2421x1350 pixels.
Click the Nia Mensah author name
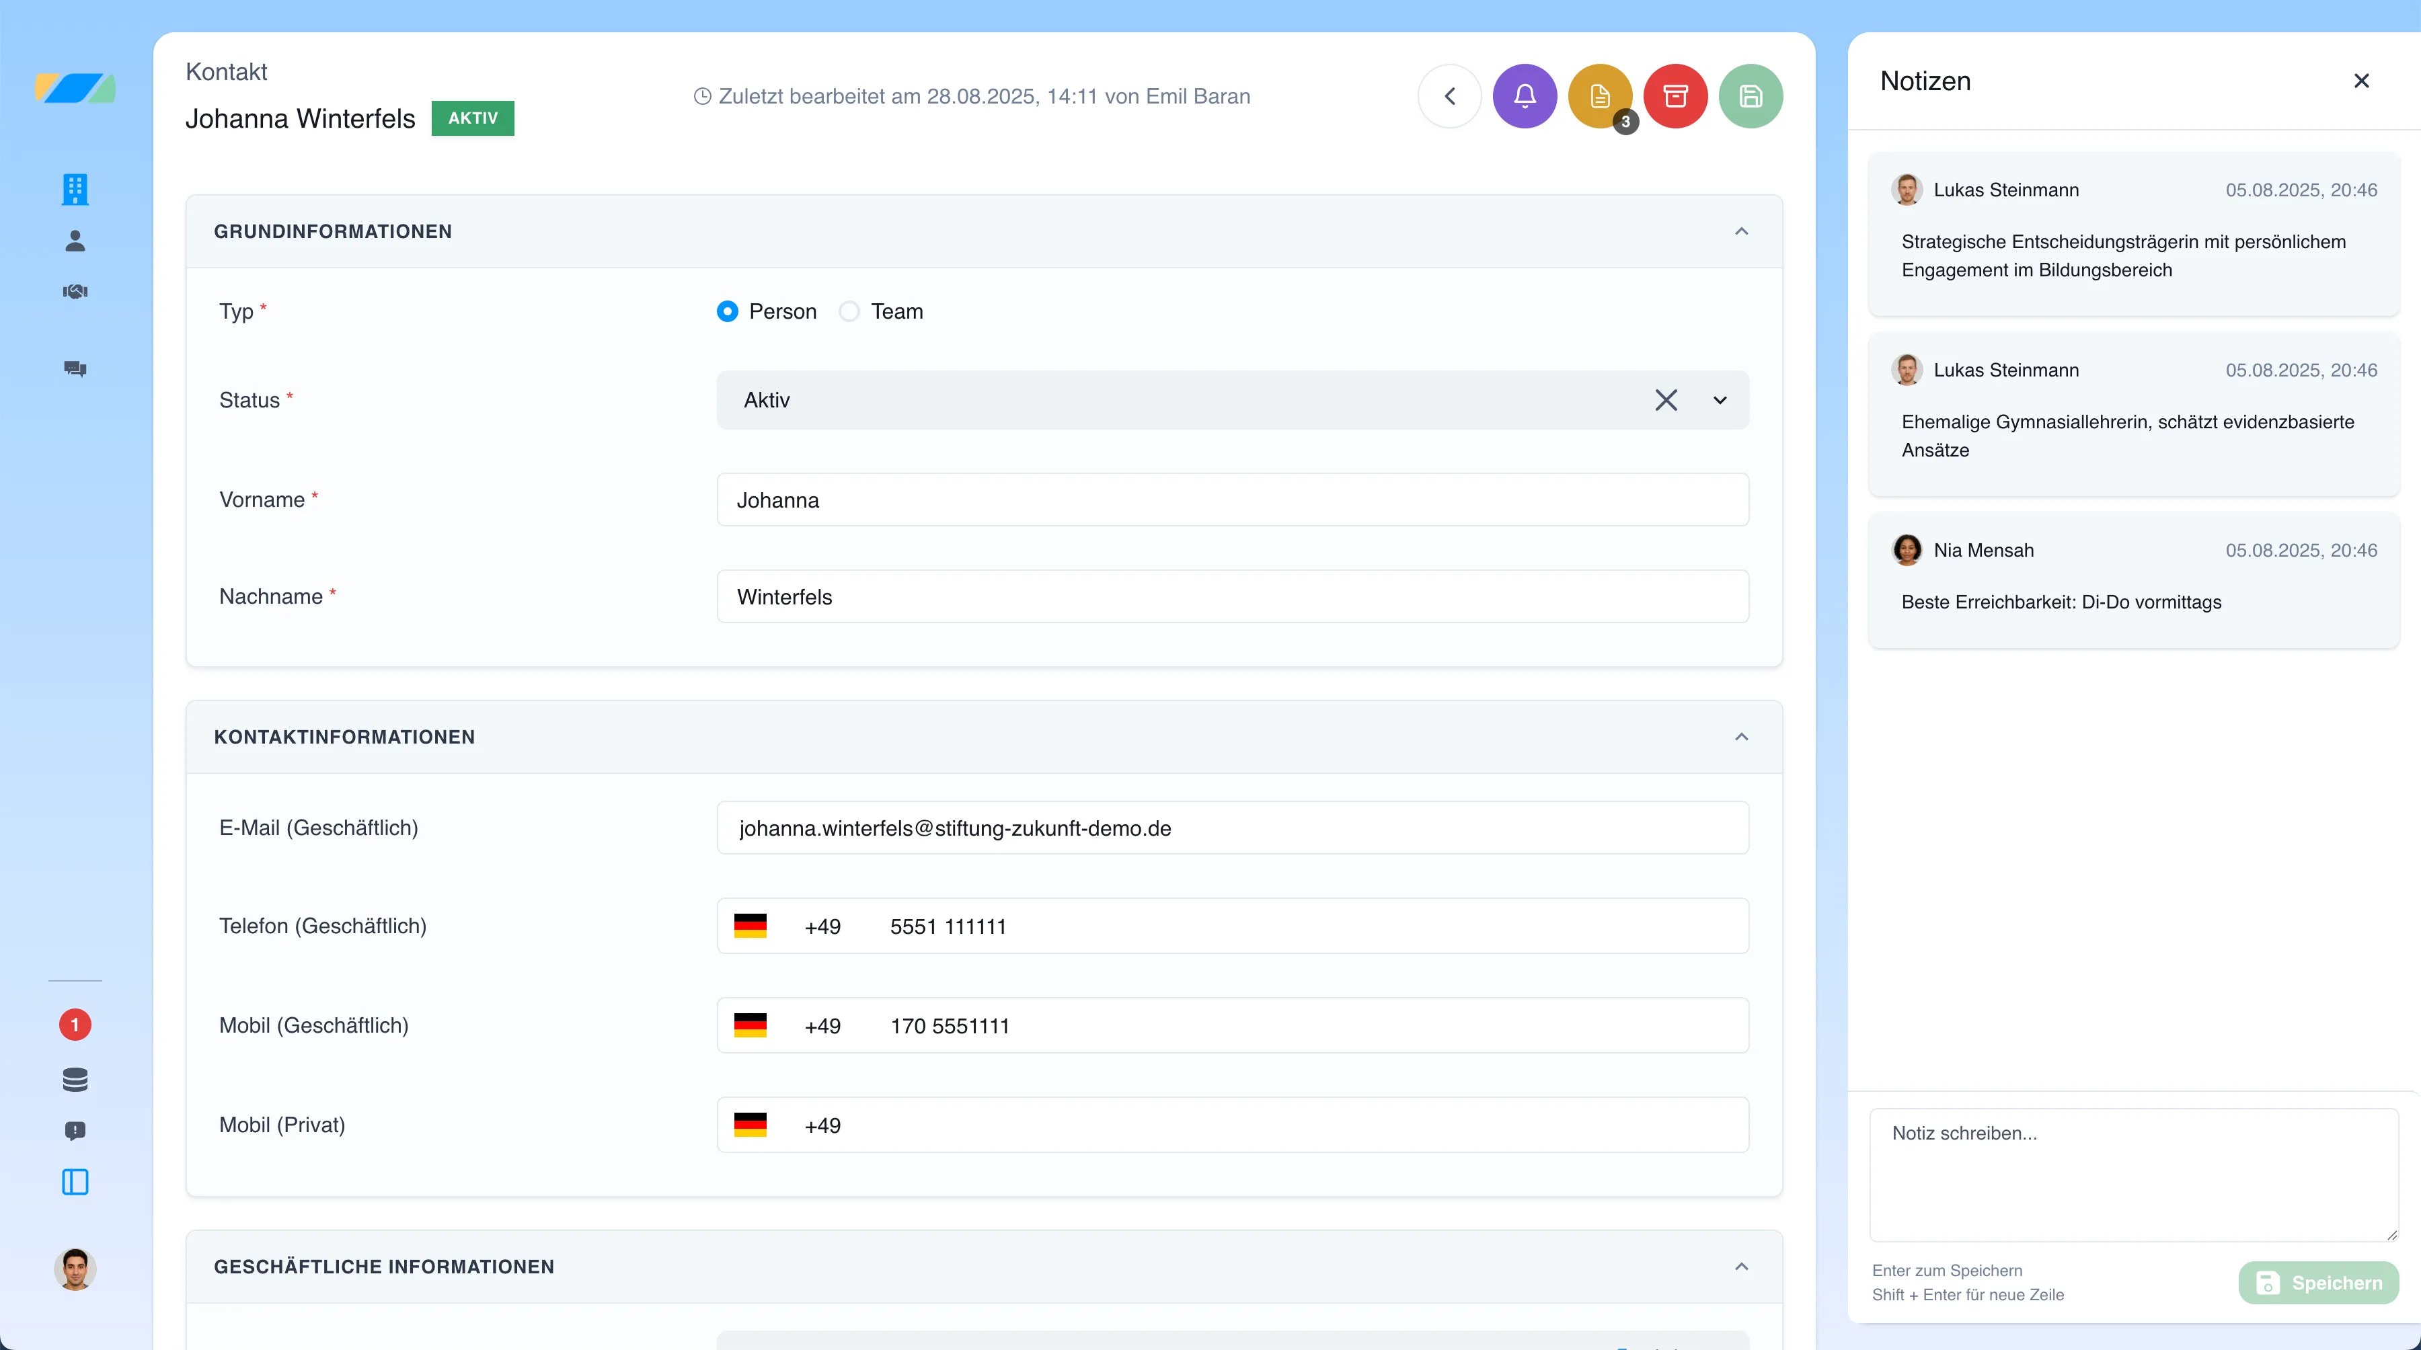tap(1983, 551)
